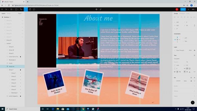This screenshot has height=111, width=197.
Task: Switch to Design tab
Action: tap(176, 14)
